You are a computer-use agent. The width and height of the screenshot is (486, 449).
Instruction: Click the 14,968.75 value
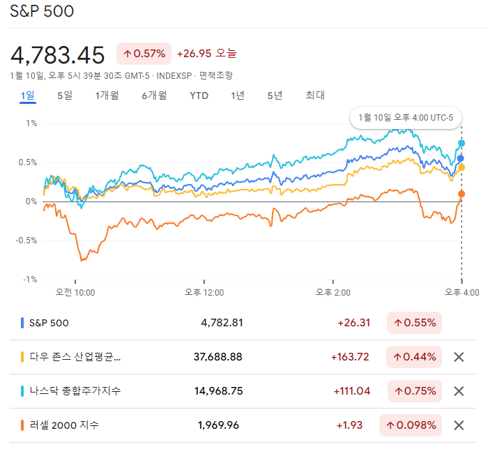pyautogui.click(x=218, y=391)
